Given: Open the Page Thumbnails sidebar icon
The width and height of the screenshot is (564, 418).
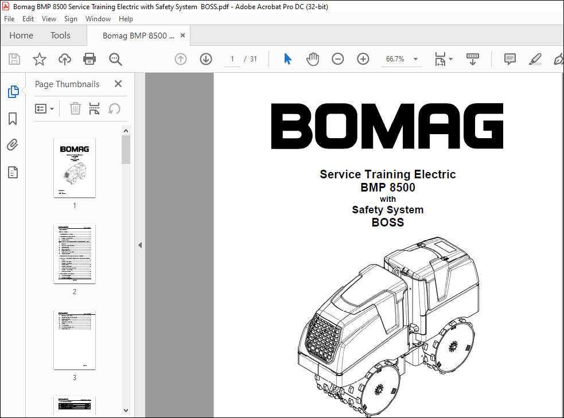Looking at the screenshot, I should pos(13,92).
